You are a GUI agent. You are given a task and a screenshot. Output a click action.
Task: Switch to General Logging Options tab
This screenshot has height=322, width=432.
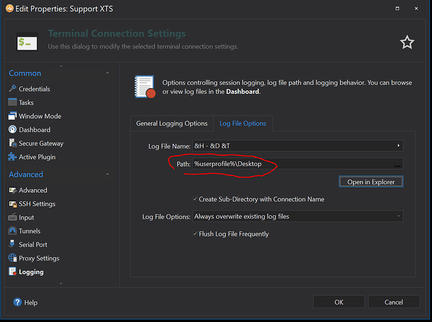click(x=172, y=123)
